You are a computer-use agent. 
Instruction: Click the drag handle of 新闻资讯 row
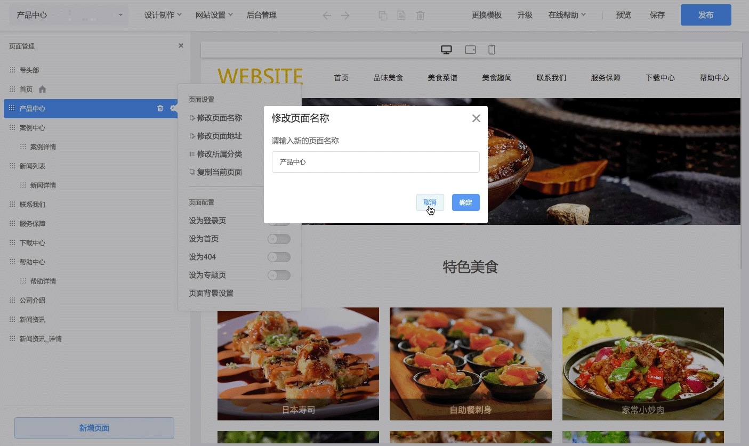(x=12, y=319)
